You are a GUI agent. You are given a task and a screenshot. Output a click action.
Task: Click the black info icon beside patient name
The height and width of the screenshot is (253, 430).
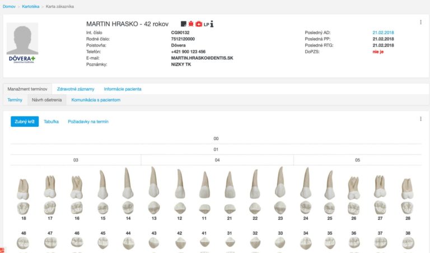click(x=212, y=24)
